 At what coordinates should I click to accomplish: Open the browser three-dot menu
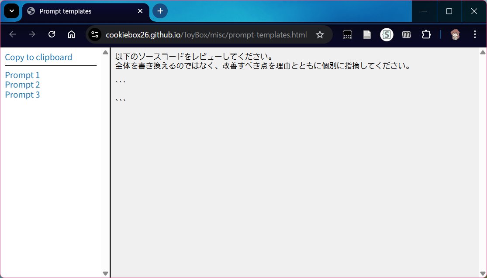475,34
